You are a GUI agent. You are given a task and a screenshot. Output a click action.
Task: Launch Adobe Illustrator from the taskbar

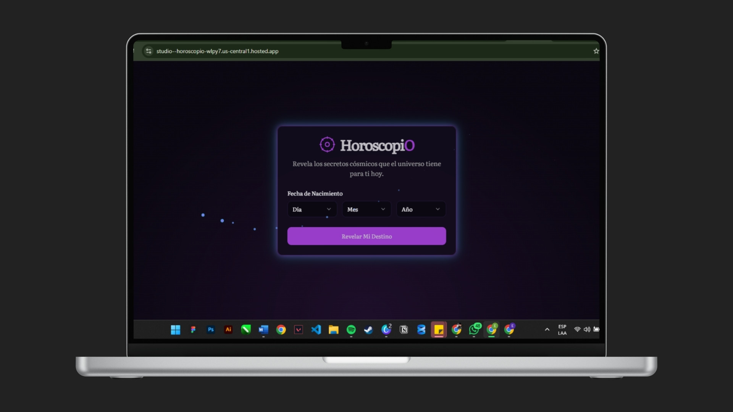click(x=228, y=330)
